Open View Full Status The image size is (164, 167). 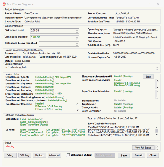[143, 148]
